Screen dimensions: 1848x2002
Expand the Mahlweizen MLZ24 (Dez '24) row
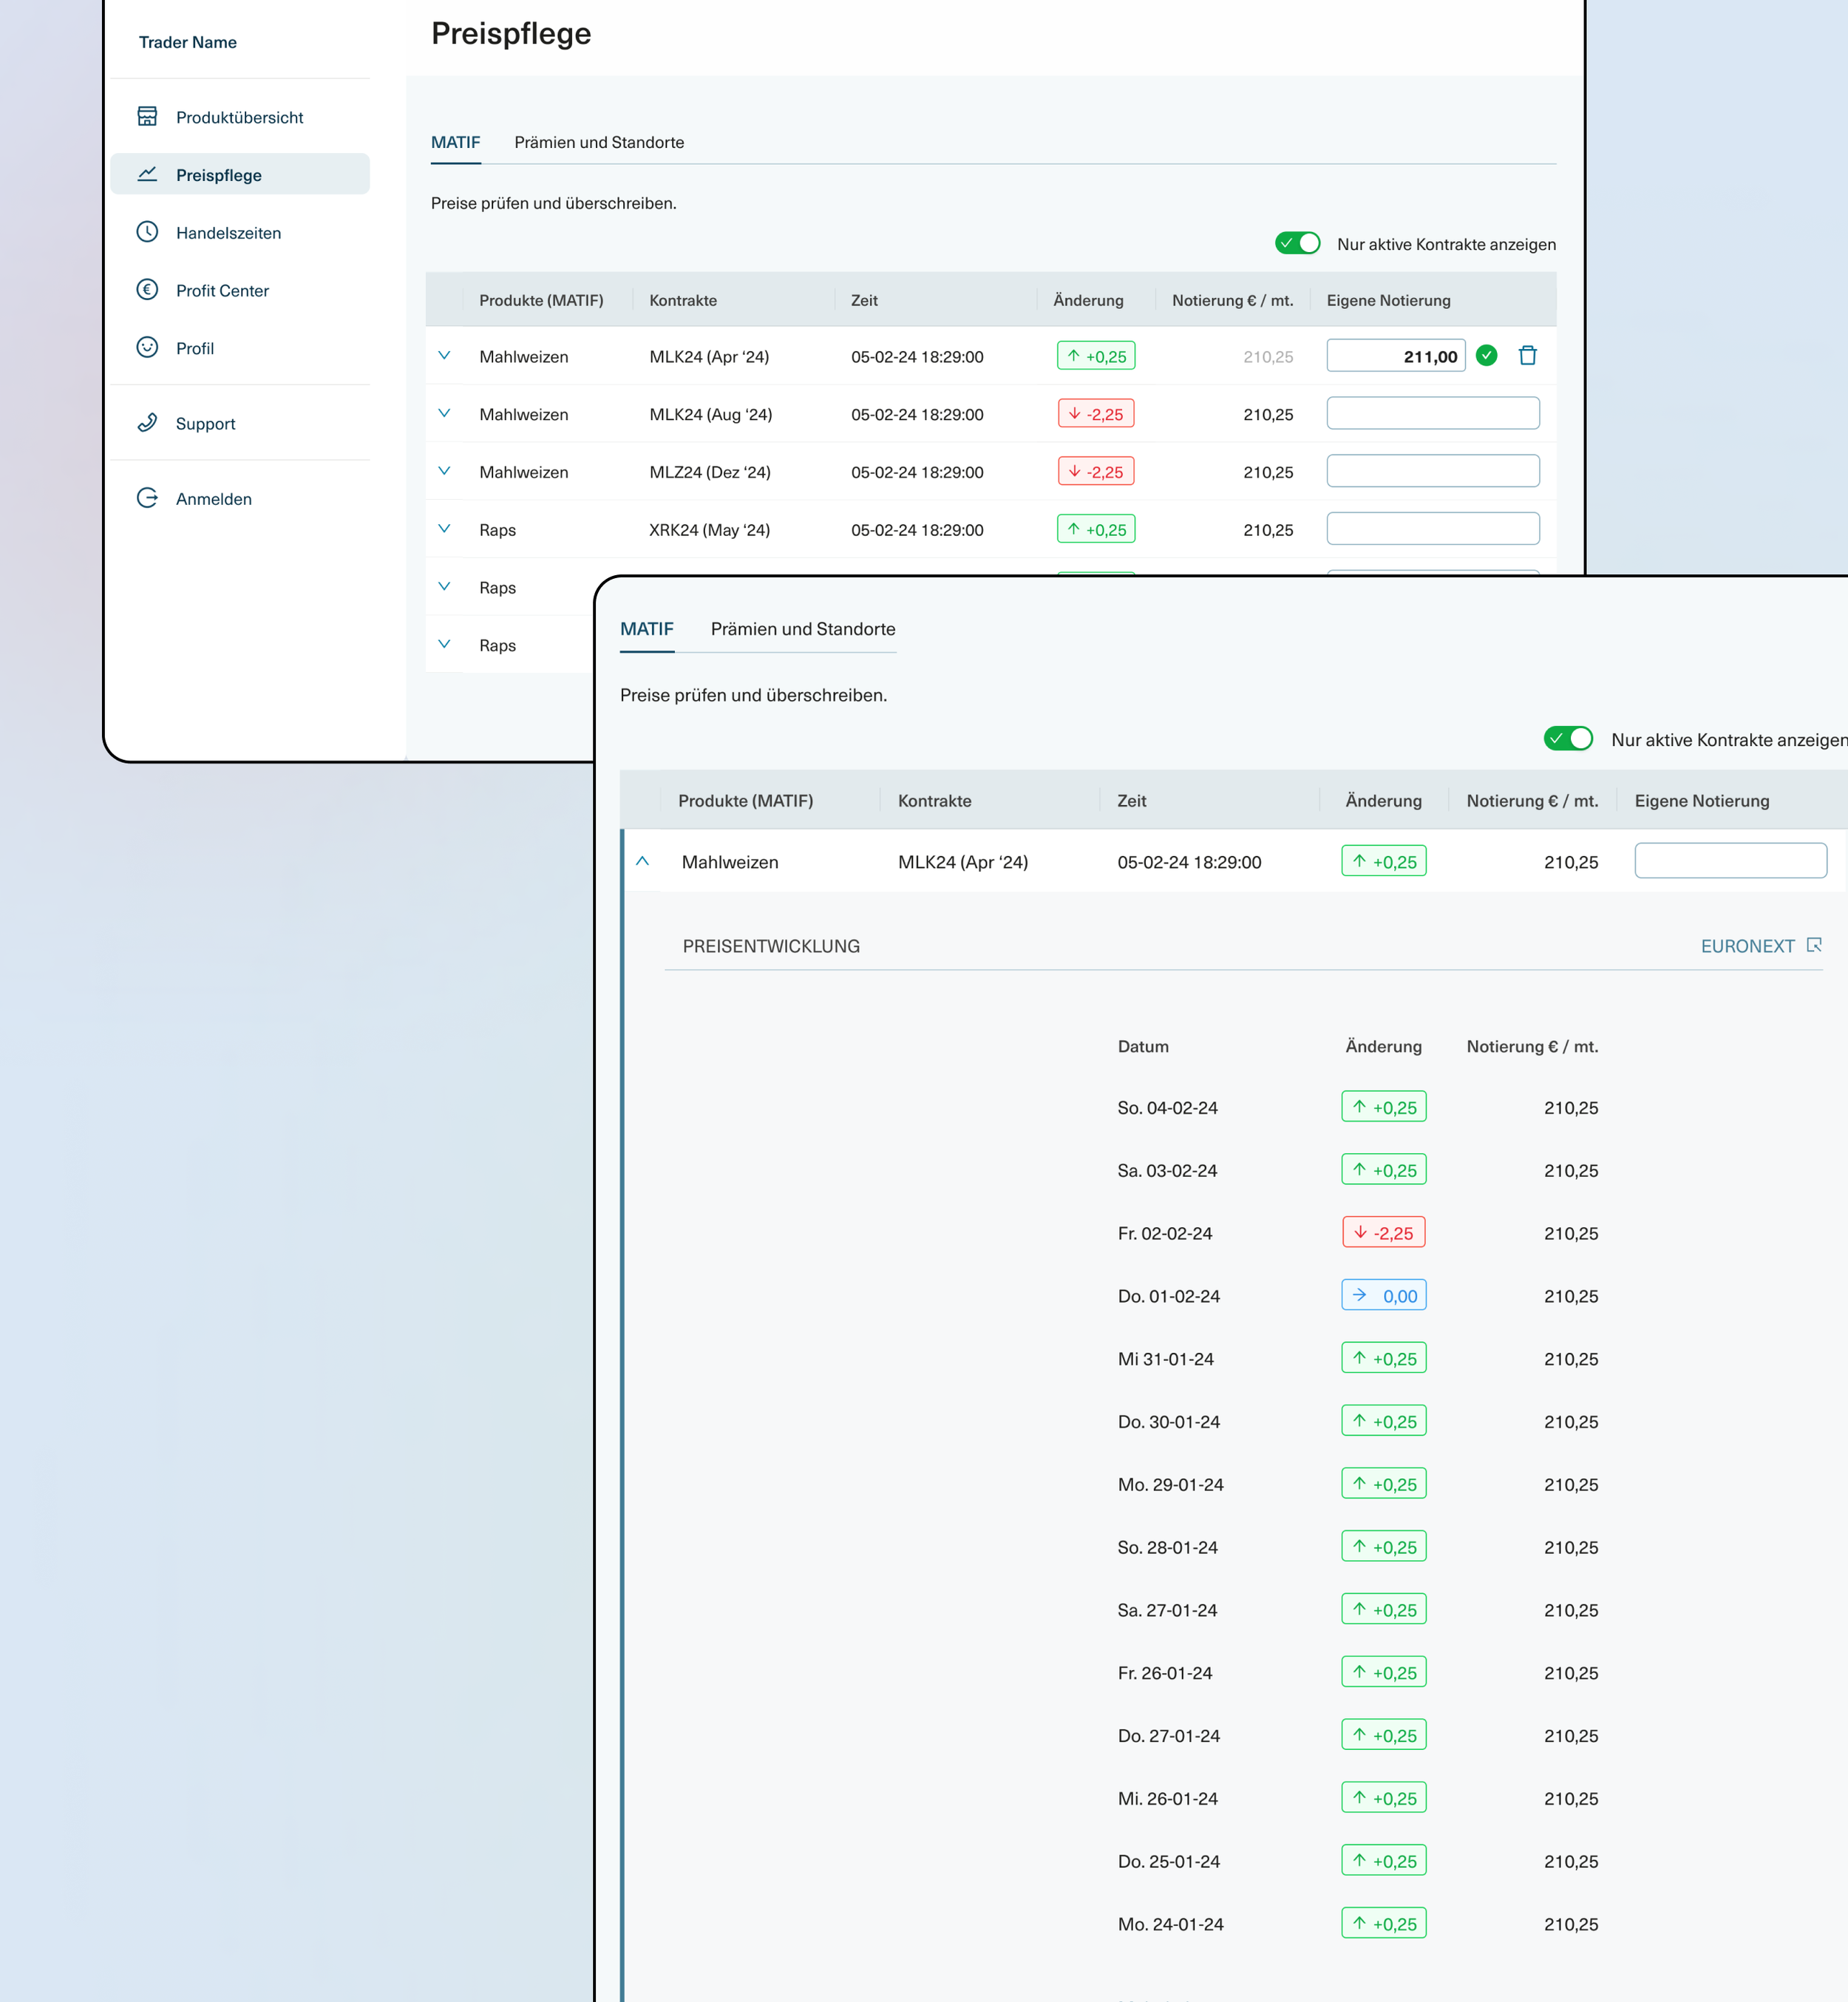[x=444, y=471]
